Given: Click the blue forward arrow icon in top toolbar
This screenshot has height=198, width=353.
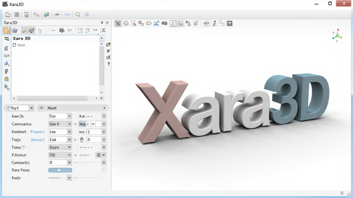Looking at the screenshot, I should point(67,14).
